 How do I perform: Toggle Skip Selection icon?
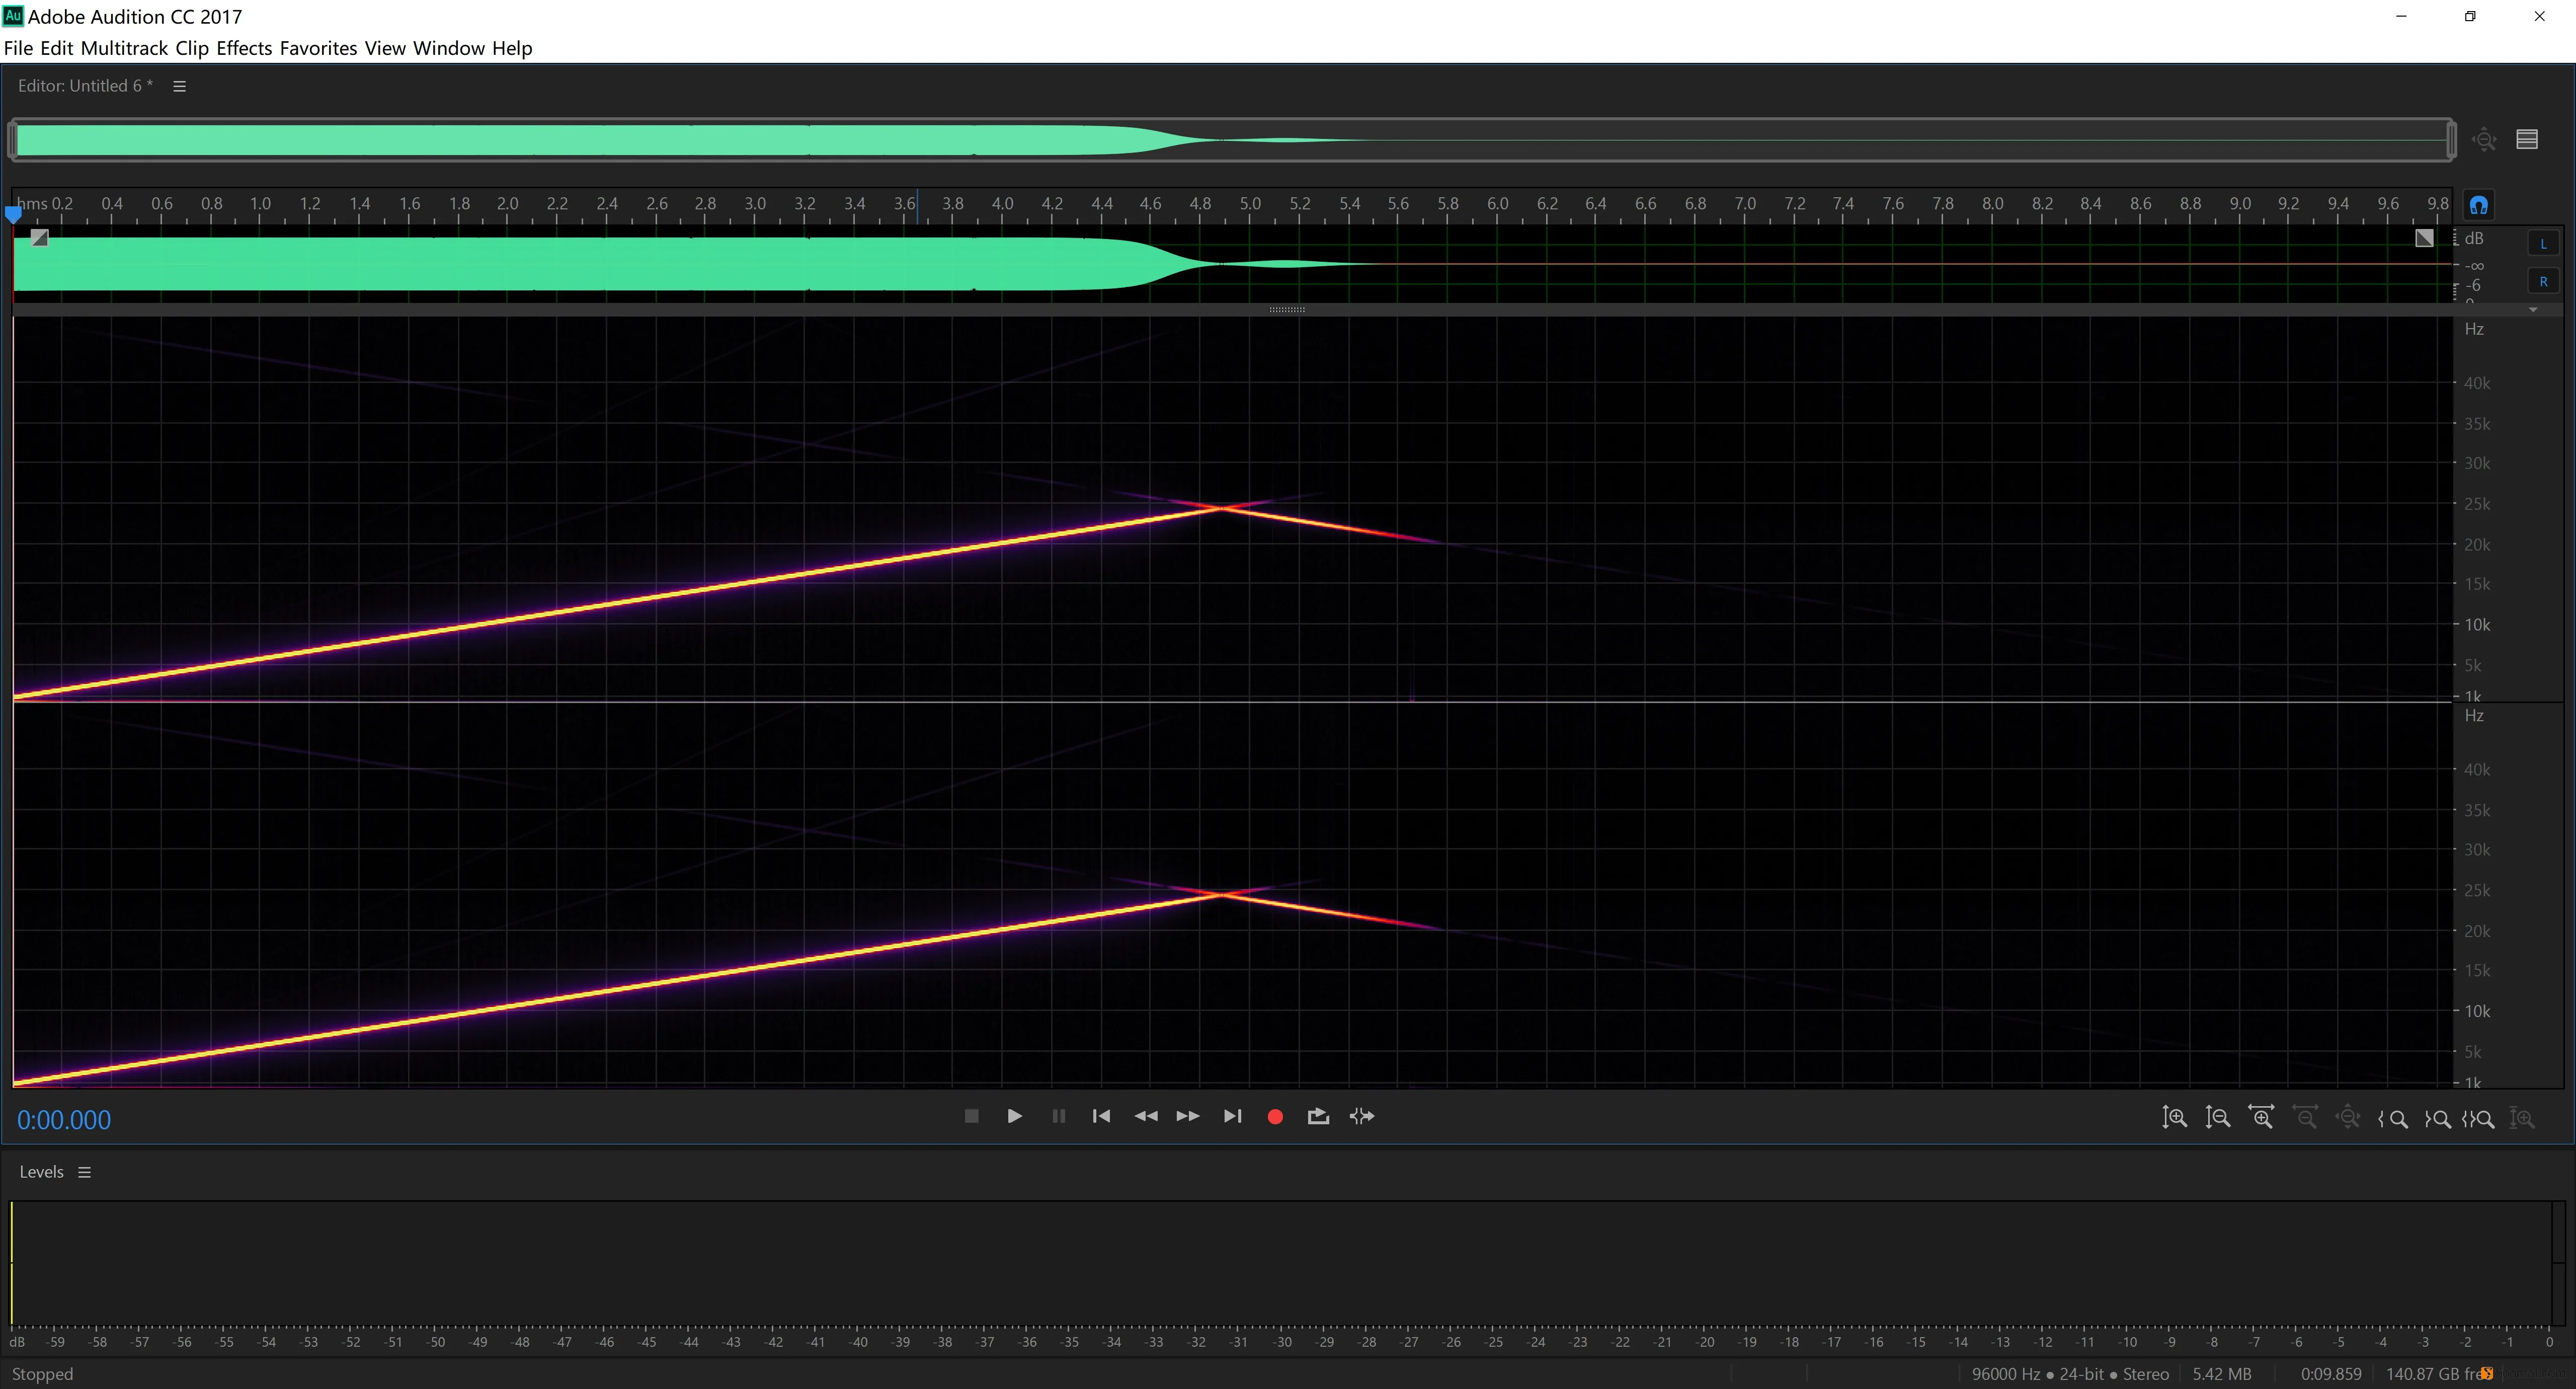1362,1116
